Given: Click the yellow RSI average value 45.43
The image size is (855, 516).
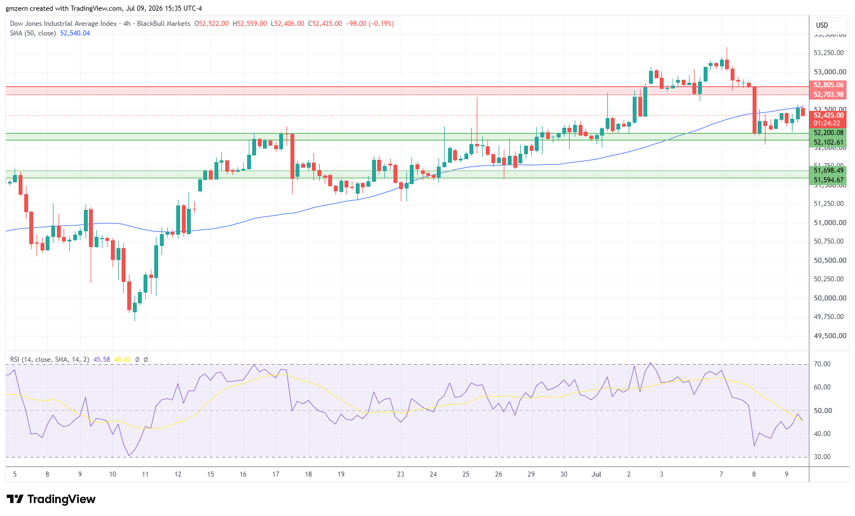Looking at the screenshot, I should pos(122,360).
